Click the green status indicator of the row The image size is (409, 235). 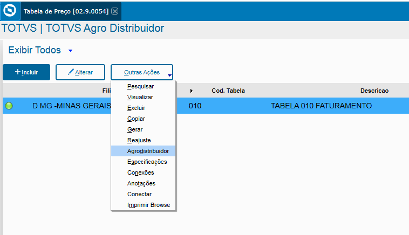pyautogui.click(x=9, y=106)
